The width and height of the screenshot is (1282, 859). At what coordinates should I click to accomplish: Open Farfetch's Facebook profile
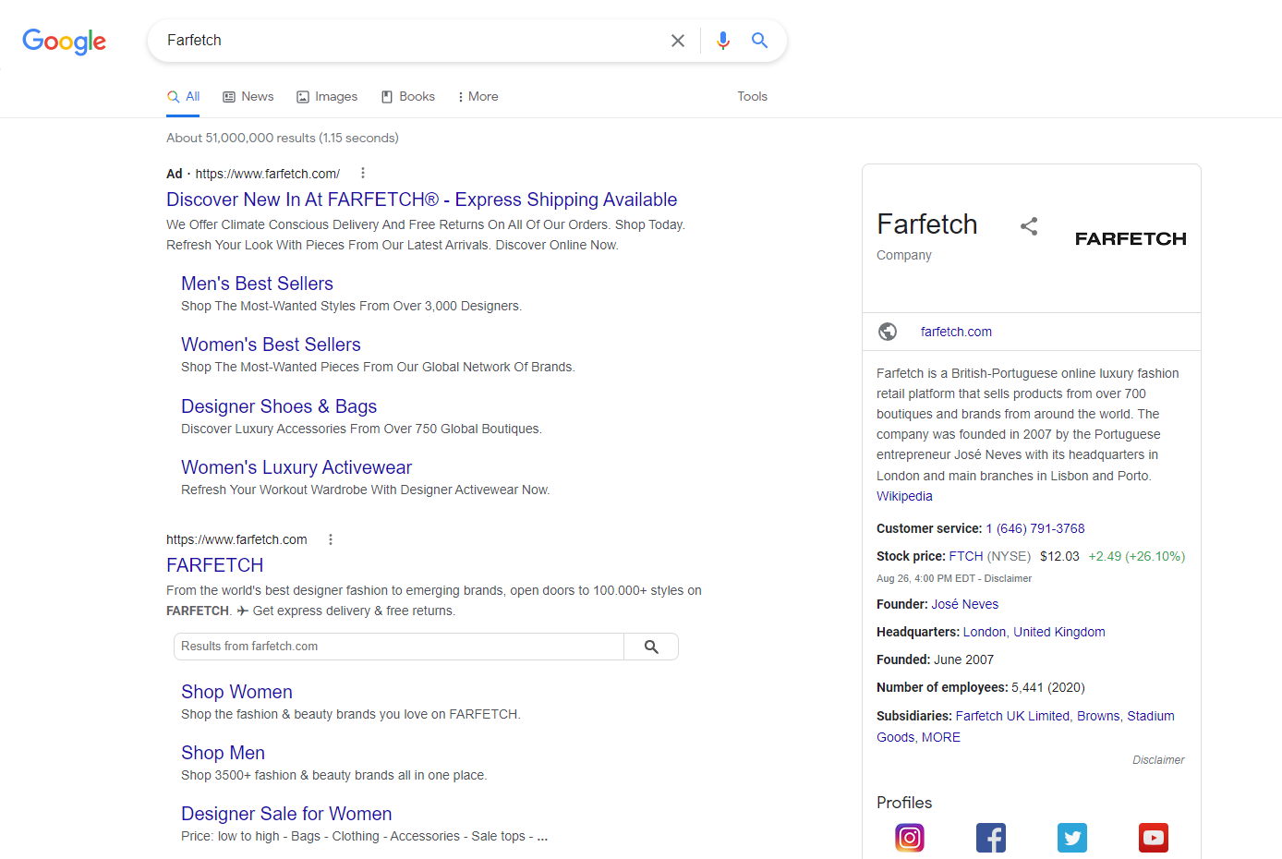(990, 837)
